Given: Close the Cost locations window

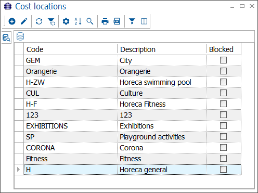Looking at the screenshot, I should pyautogui.click(x=252, y=6).
